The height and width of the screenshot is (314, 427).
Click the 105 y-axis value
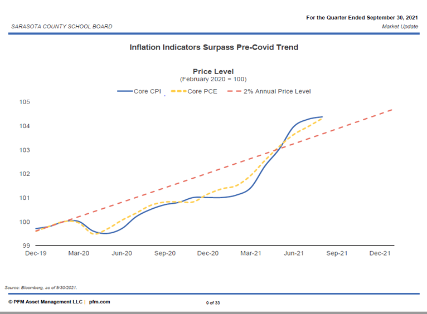point(26,102)
